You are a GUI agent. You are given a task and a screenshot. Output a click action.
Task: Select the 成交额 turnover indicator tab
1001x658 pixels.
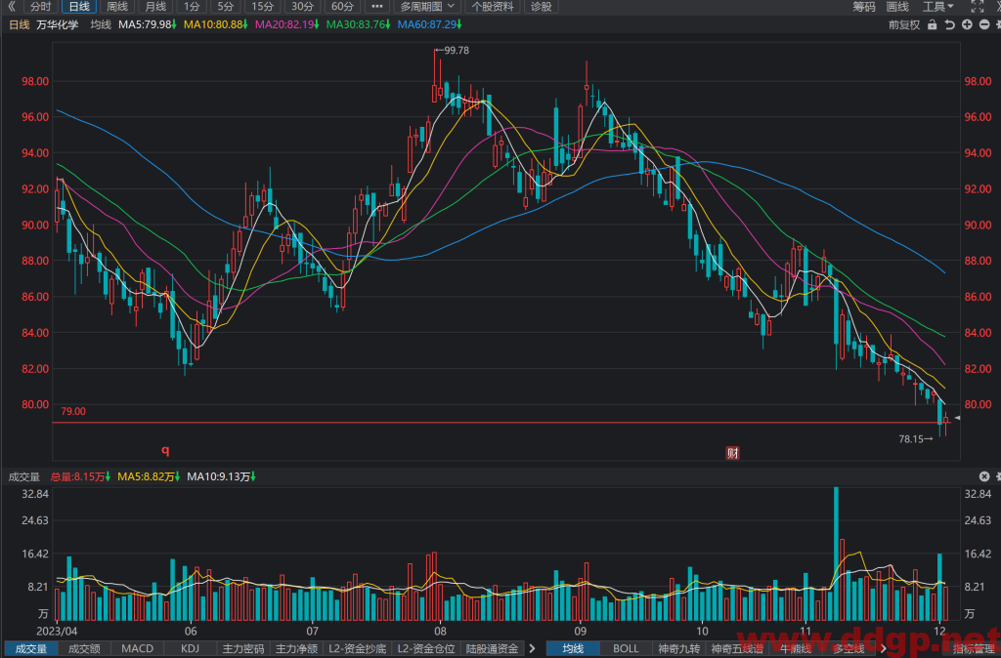coord(84,648)
